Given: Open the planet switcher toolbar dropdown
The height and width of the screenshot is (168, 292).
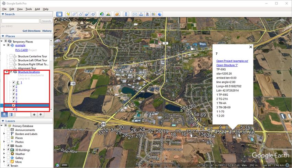Looking at the screenshot, I should click(x=117, y=14).
